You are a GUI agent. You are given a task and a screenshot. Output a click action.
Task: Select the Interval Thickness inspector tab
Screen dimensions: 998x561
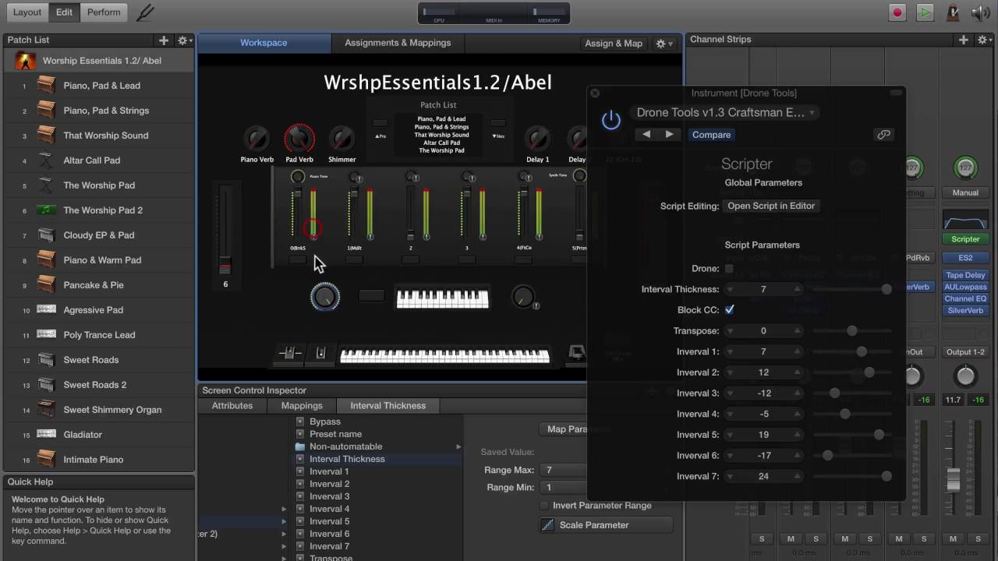click(x=388, y=405)
